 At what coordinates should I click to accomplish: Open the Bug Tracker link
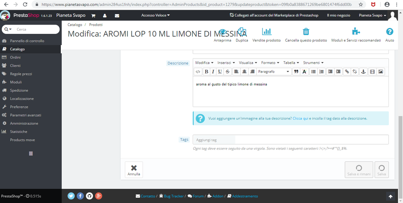[x=171, y=196]
